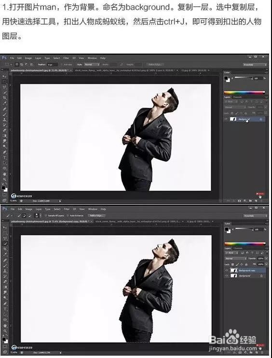272x358 pixels.
Task: Select Lasso tool in lower Photoshop window
Action: (5, 238)
